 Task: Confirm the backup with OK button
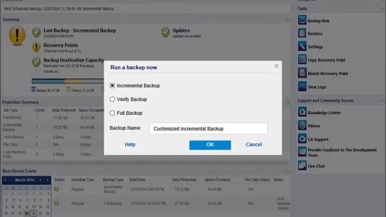[210, 145]
